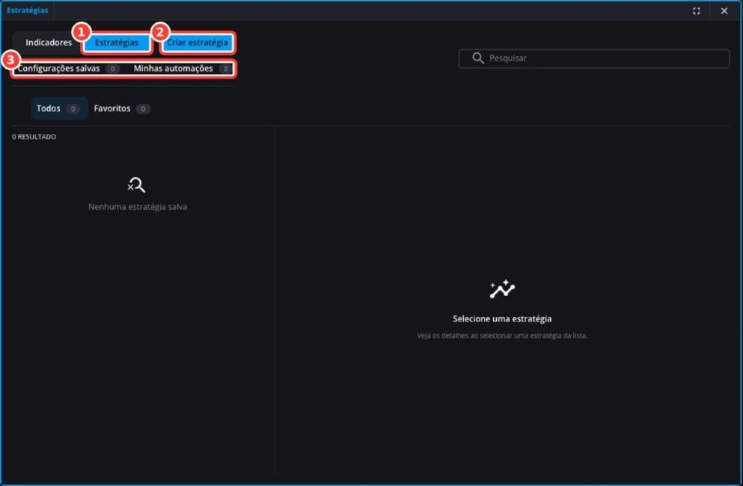Select the Favoritos filter tab
The width and height of the screenshot is (743, 486).
(x=122, y=108)
